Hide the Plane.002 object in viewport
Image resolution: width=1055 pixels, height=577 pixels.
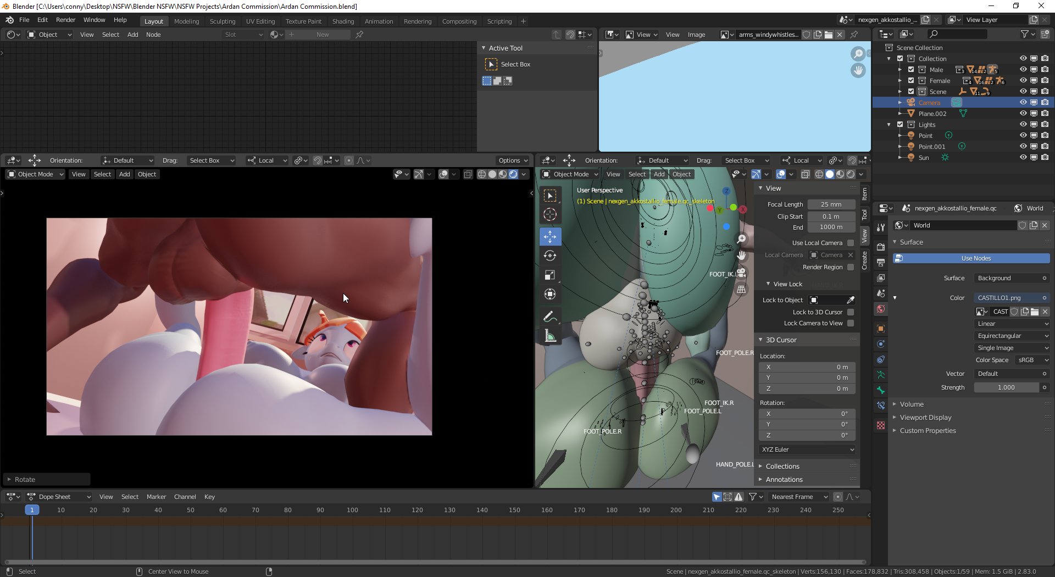tap(1023, 114)
